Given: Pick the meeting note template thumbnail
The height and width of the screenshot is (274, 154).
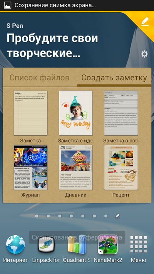Looking at the screenshot, I should [x=121, y=113].
